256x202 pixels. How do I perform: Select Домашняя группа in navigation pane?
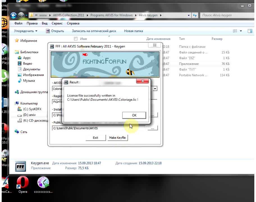point(34,92)
